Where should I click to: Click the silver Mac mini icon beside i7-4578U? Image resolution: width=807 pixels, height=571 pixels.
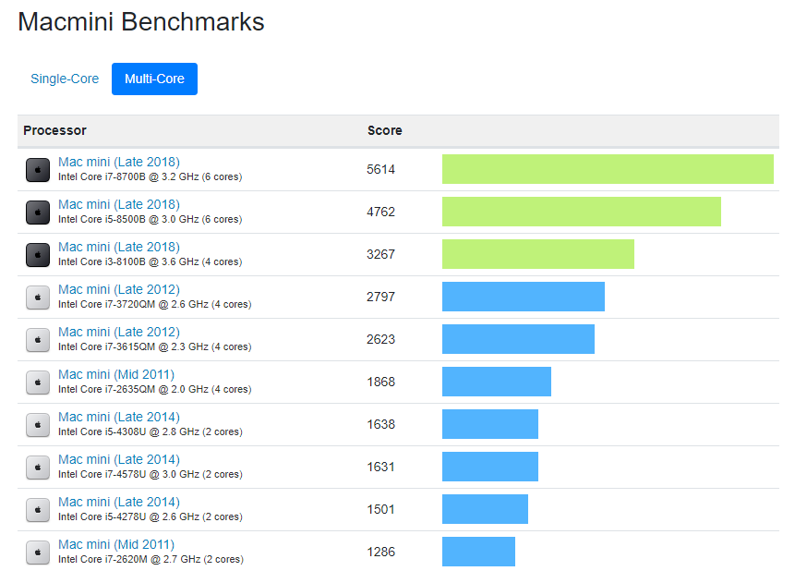coord(38,467)
